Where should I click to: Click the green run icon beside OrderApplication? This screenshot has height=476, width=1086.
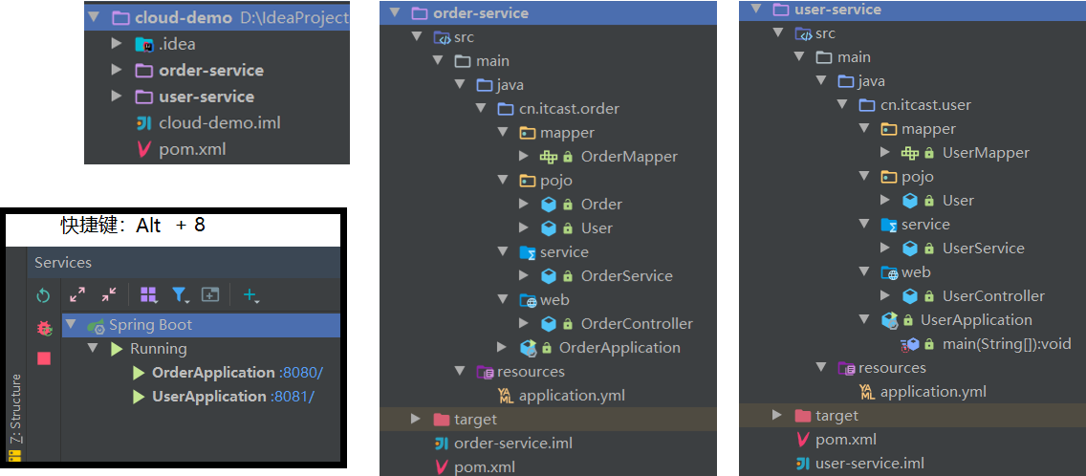click(139, 373)
